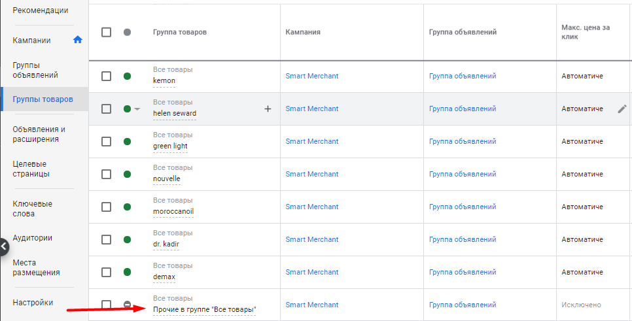Open status dropdown arrow for helen seward
The height and width of the screenshot is (321, 632).
coord(137,109)
